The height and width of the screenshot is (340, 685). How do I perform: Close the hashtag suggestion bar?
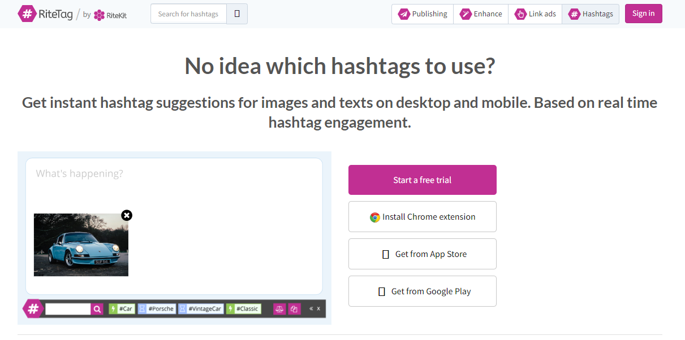318,309
